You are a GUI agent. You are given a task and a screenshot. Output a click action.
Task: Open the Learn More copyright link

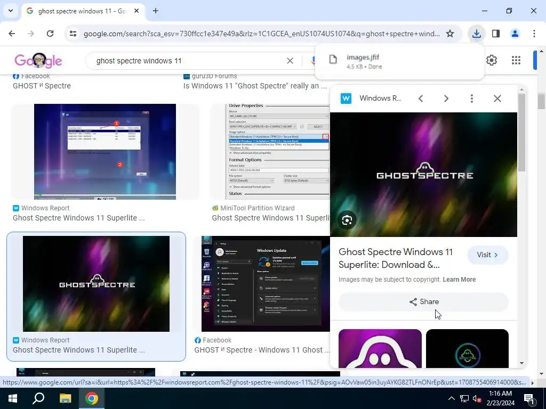459,279
